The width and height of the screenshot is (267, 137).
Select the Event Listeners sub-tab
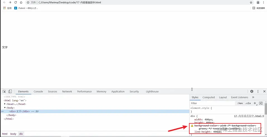click(239, 97)
